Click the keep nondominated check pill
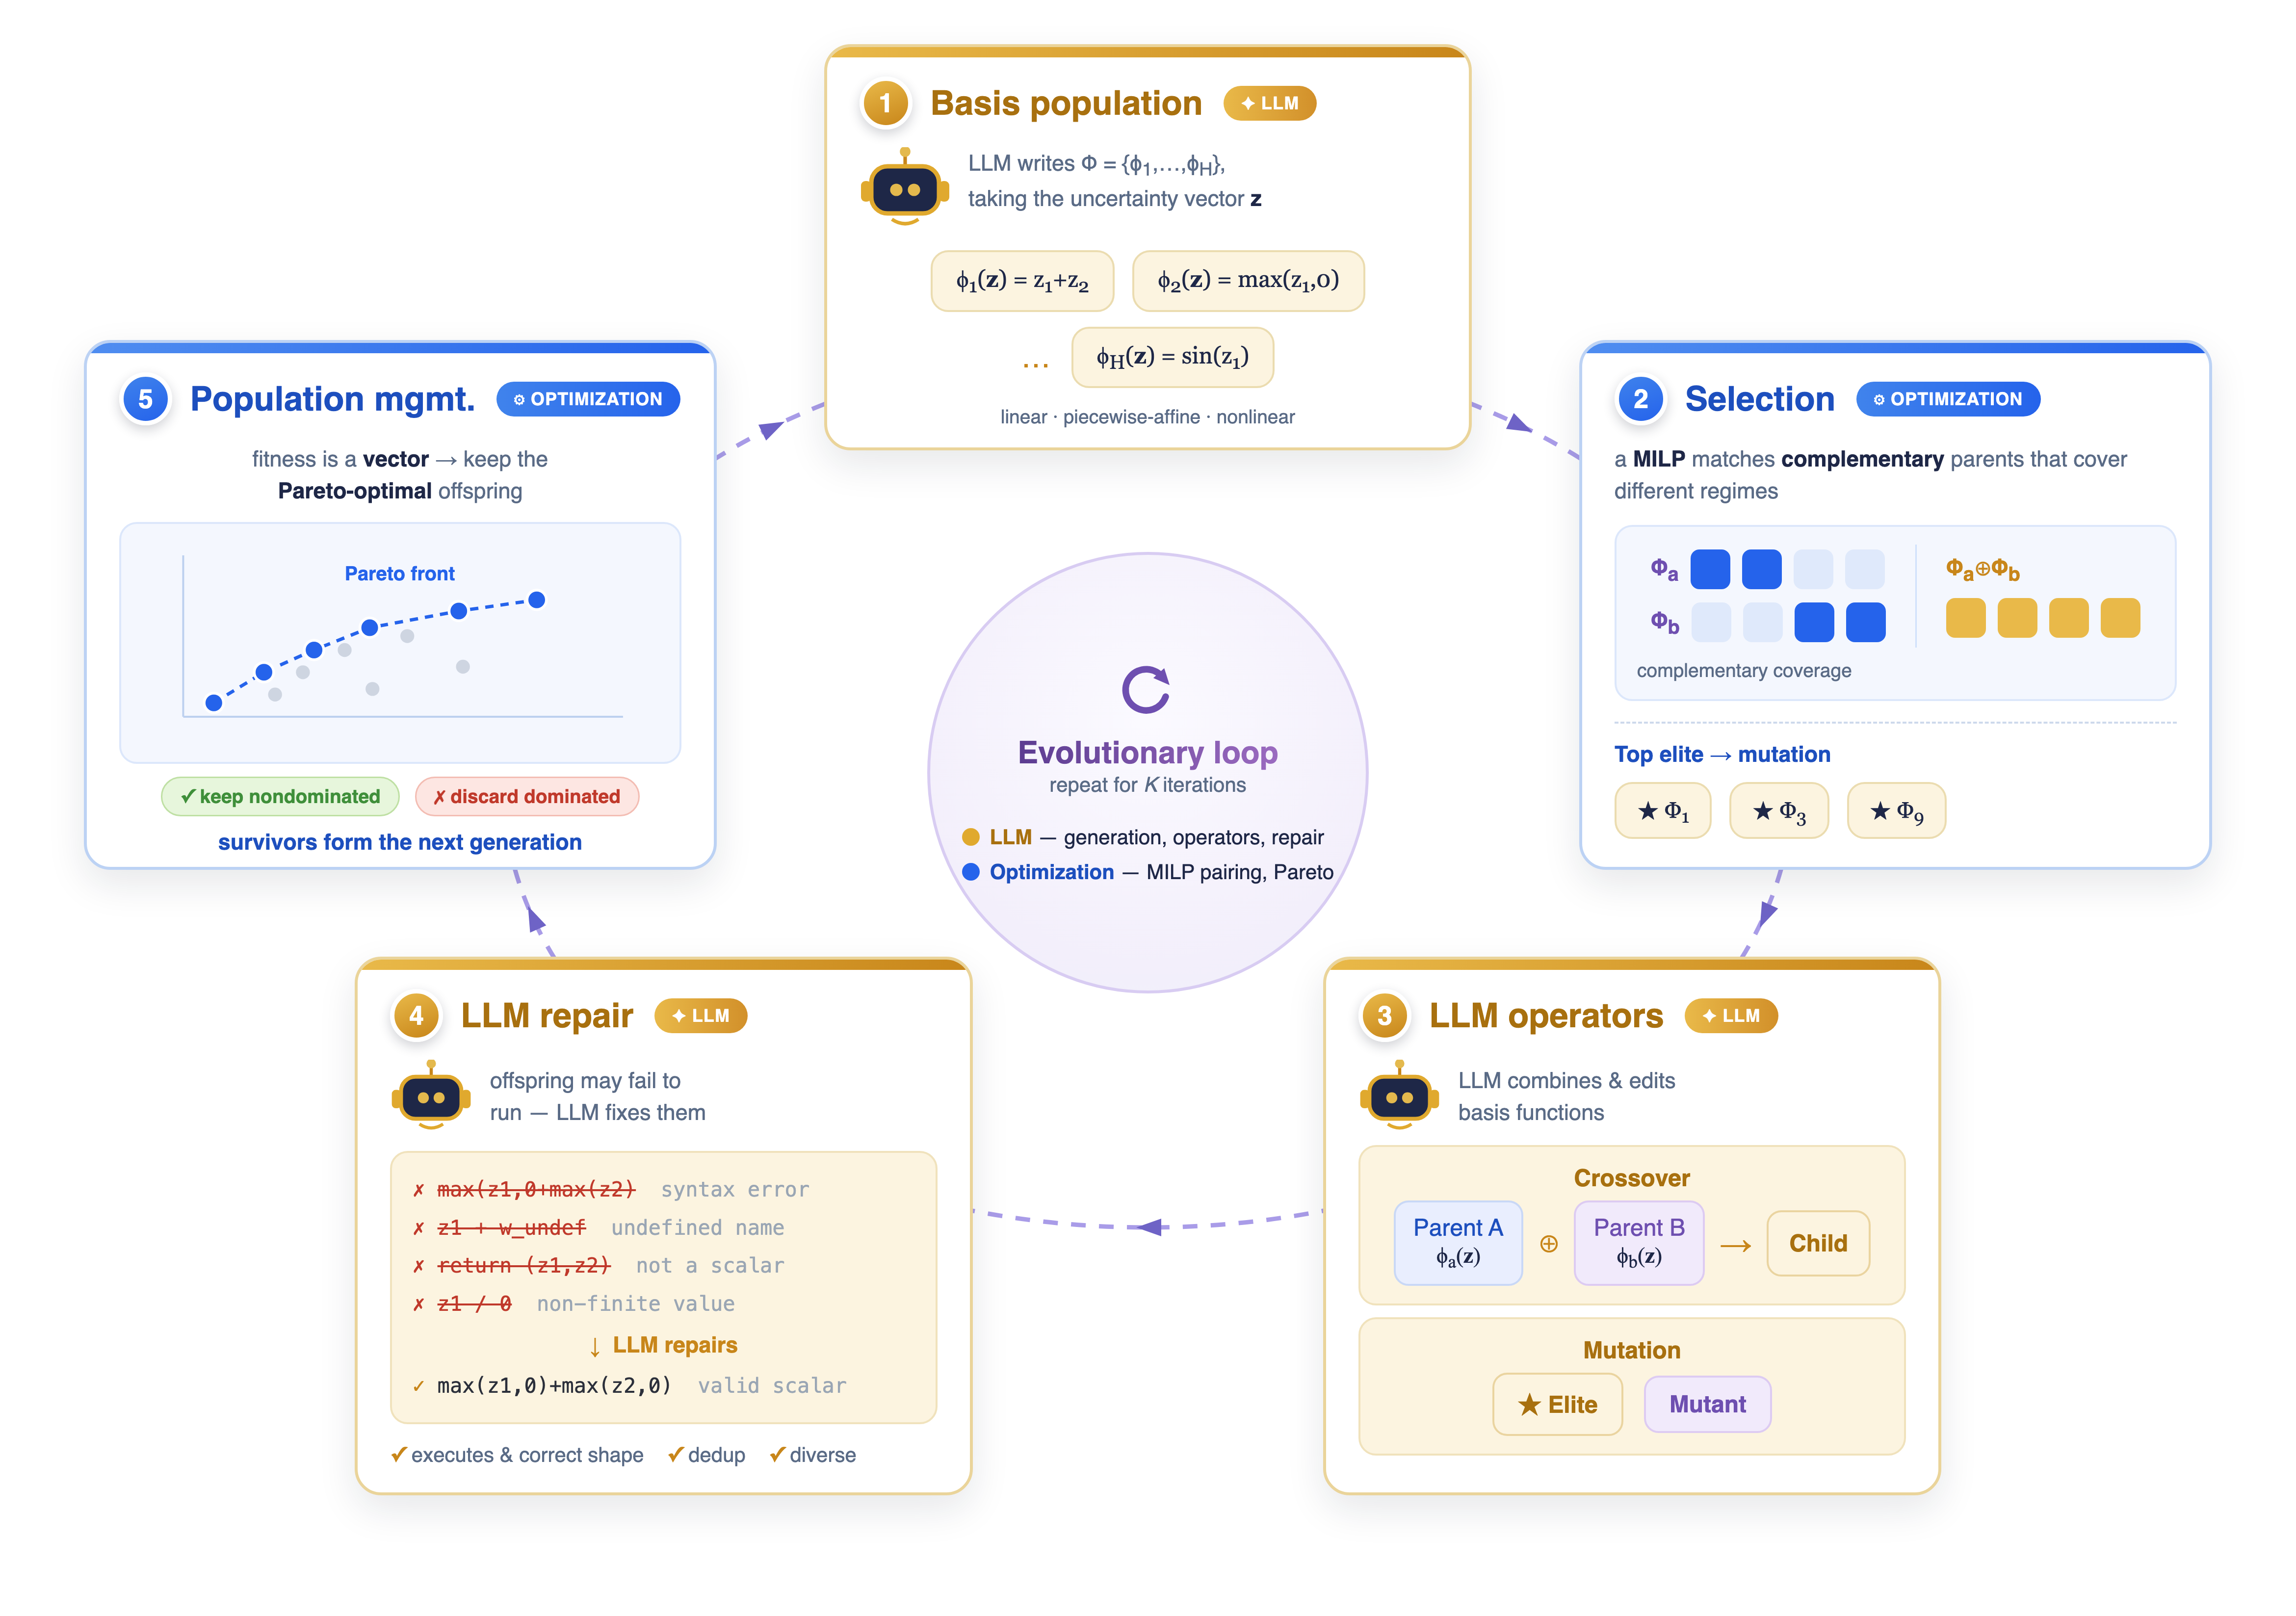Image resolution: width=2296 pixels, height=1616 pixels. click(280, 797)
